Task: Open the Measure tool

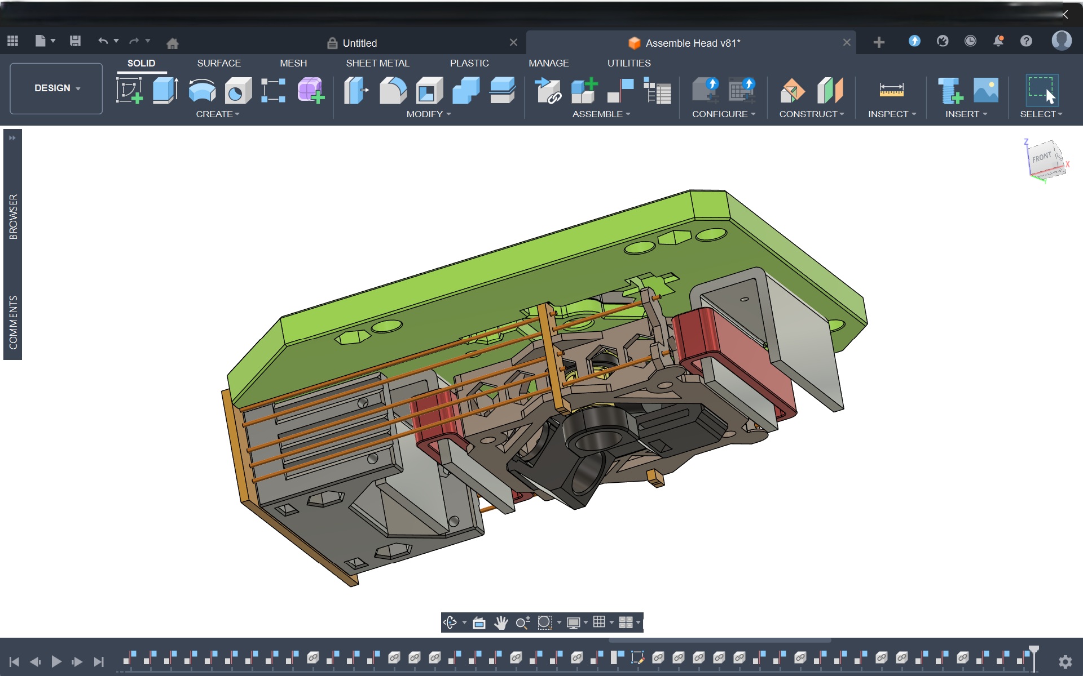Action: [x=891, y=90]
